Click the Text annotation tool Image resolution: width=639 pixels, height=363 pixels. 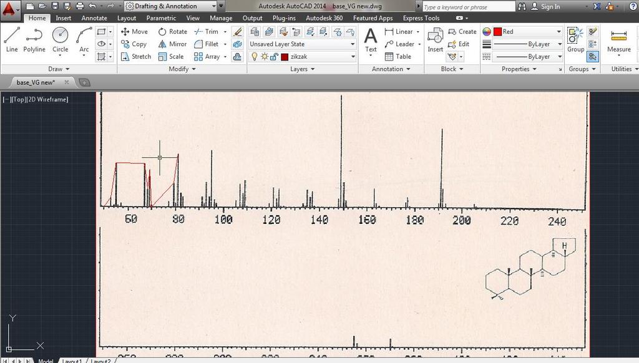coord(371,39)
